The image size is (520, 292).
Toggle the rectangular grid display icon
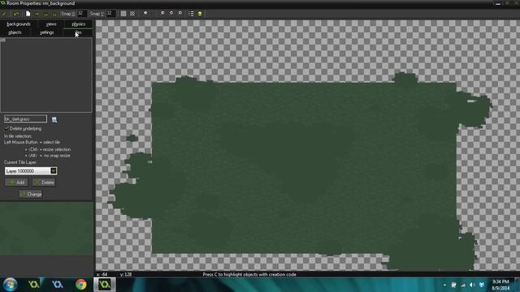123,14
